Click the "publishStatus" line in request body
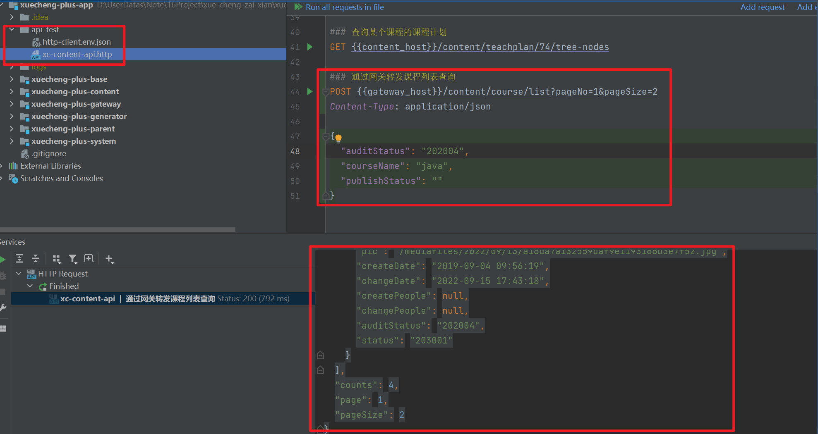 [x=391, y=181]
